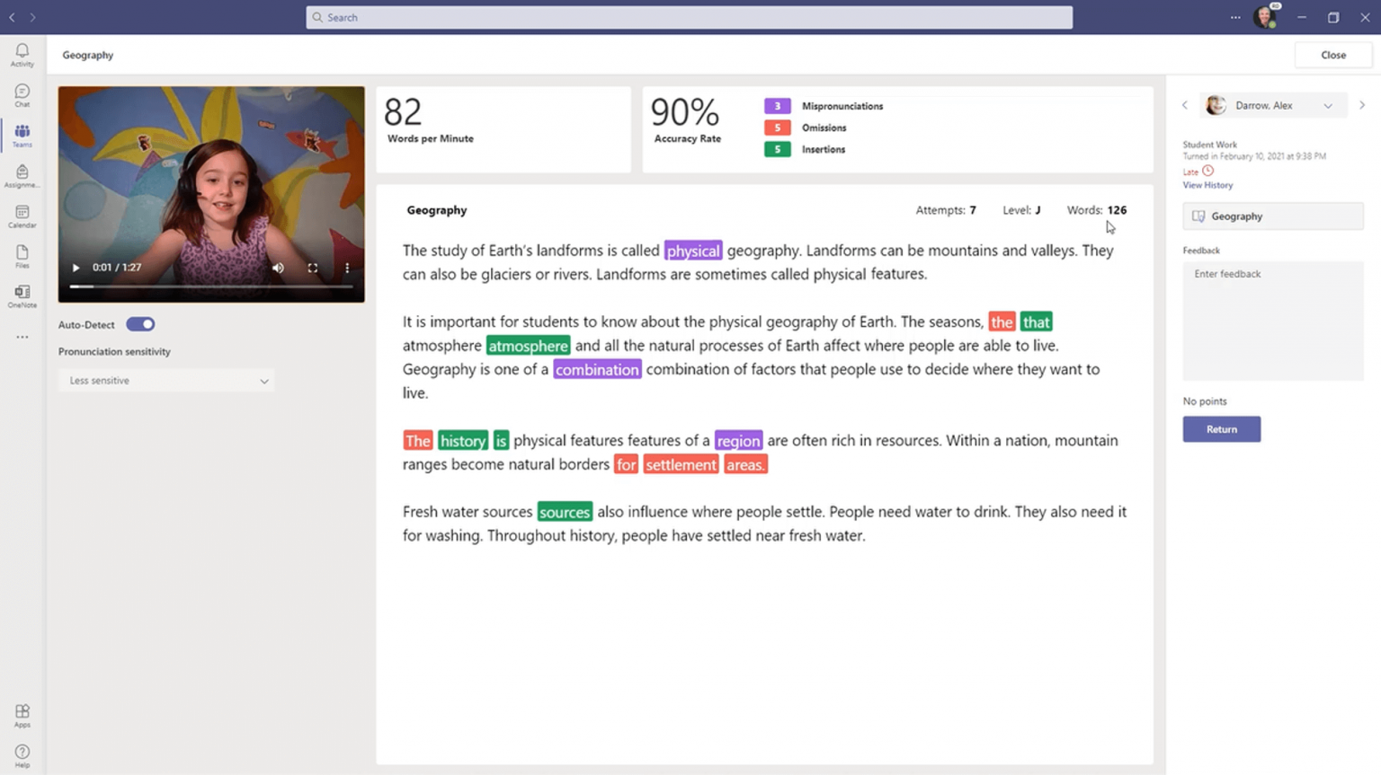This screenshot has height=775, width=1381.
Task: Switch to the Teams section
Action: (x=22, y=135)
